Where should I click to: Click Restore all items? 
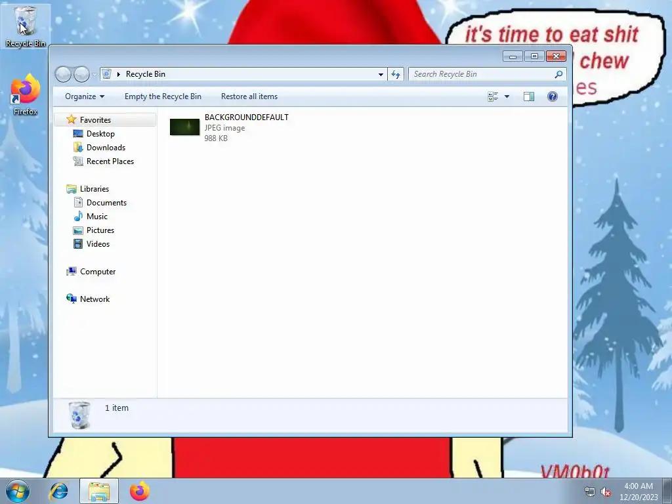(249, 96)
